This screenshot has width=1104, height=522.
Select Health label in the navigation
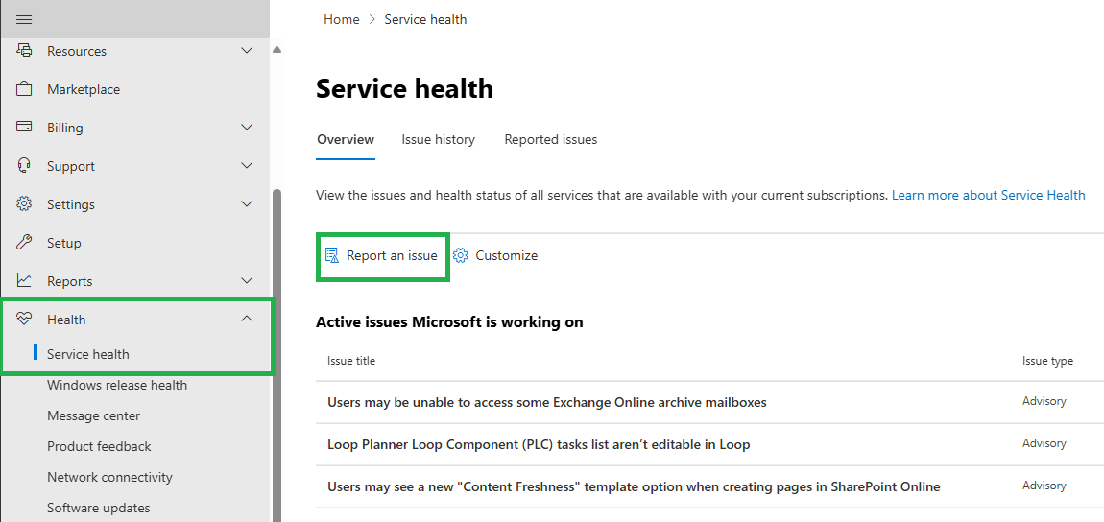(x=66, y=320)
